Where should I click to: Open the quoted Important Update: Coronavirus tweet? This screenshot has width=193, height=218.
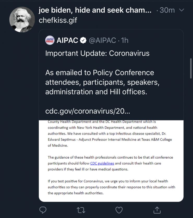coord(97,53)
